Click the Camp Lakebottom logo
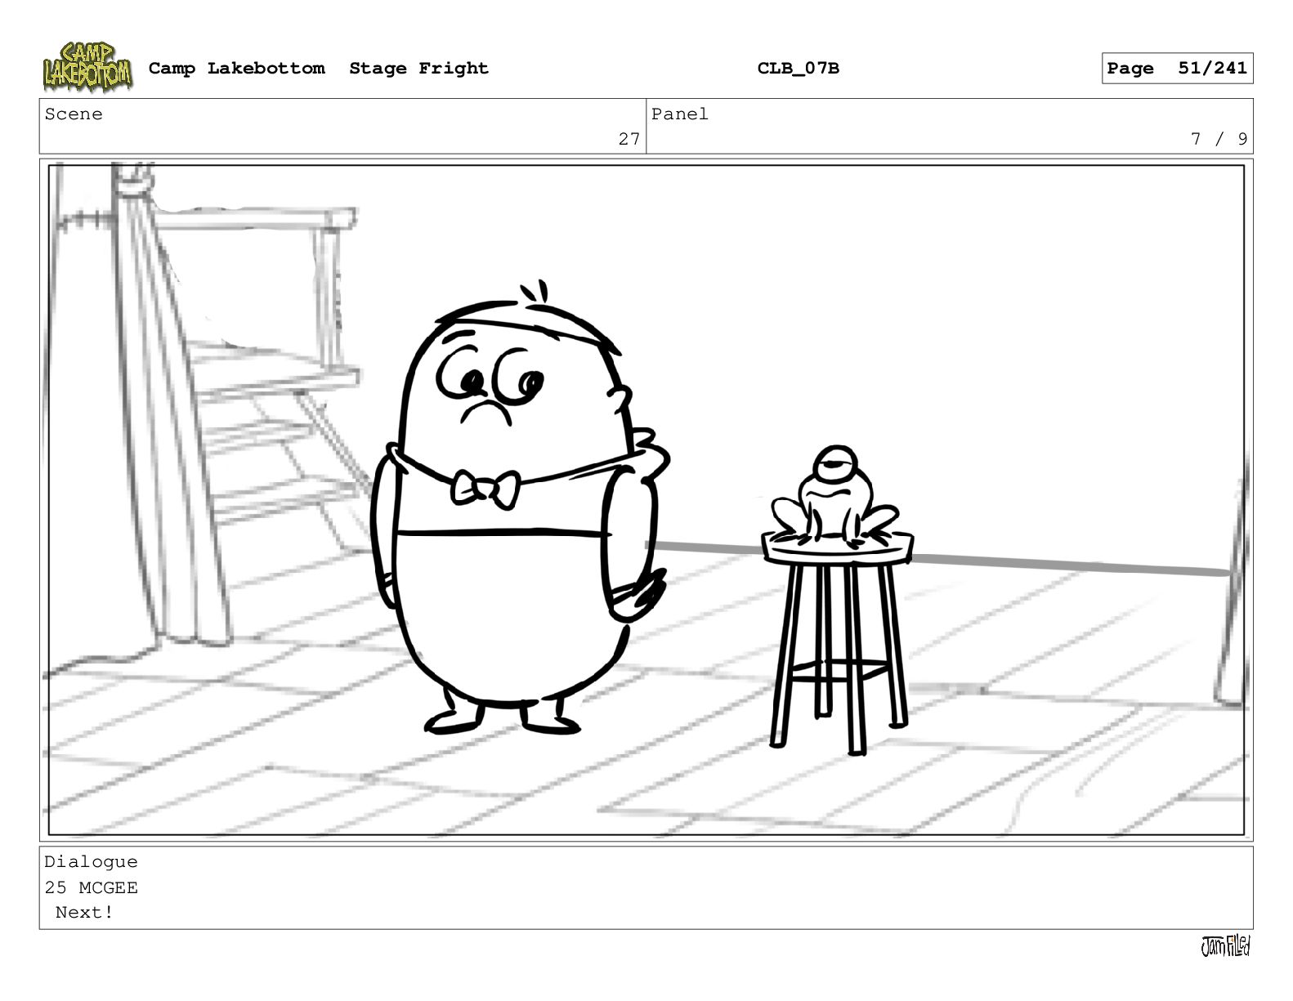Screen dimensions: 1293x1001 coord(87,67)
